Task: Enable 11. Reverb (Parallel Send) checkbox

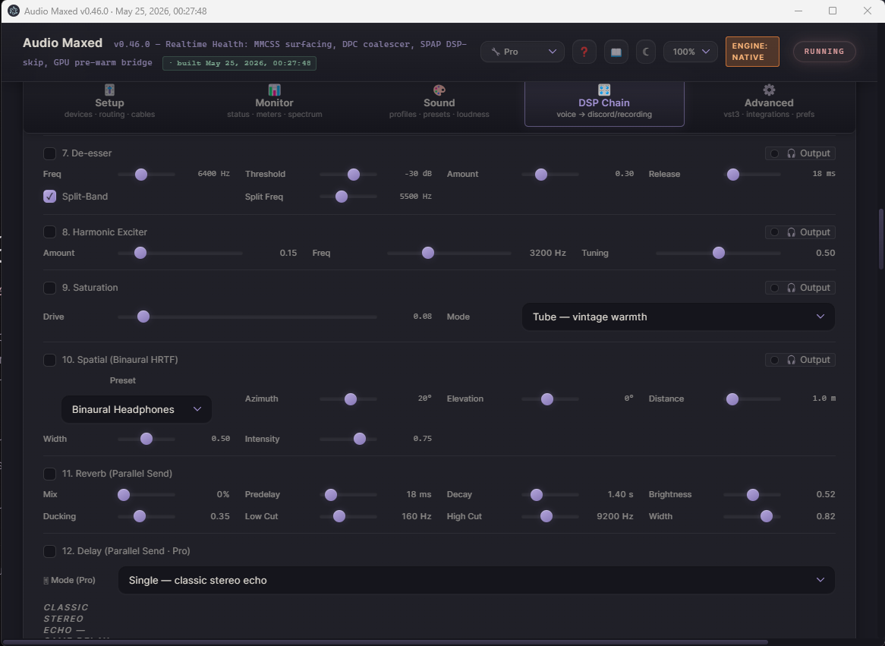Action: tap(49, 474)
